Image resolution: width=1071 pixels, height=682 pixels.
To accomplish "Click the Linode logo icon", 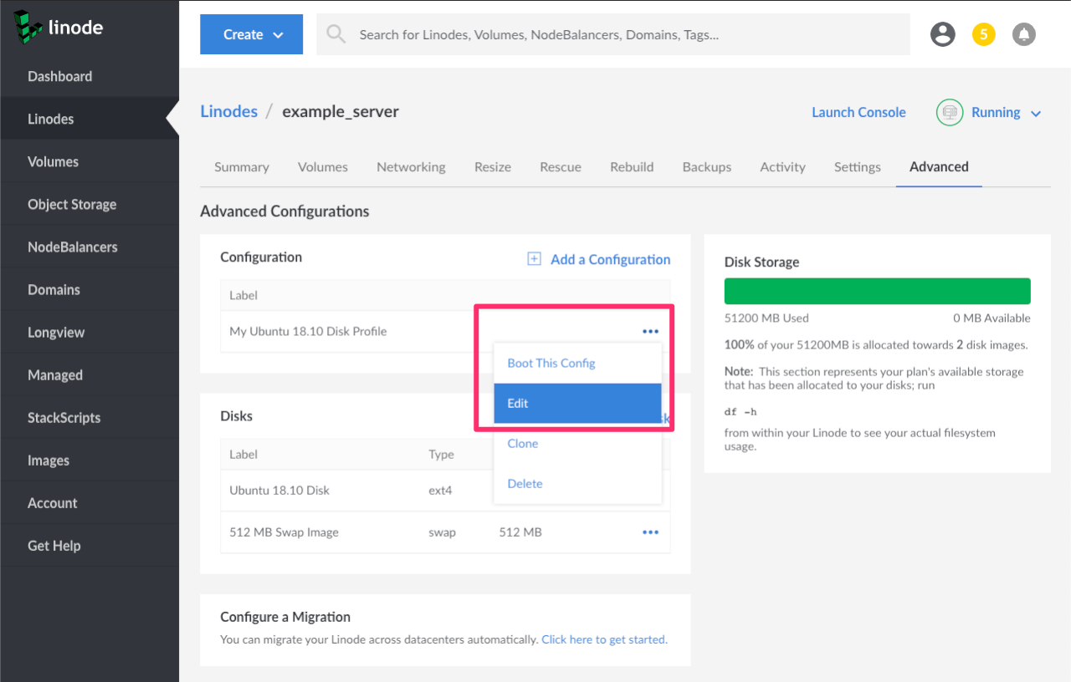I will pos(28,28).
